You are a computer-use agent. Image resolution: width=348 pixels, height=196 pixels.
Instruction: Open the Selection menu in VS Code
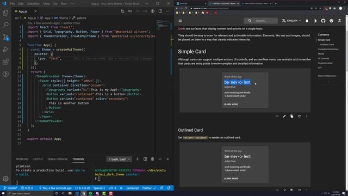[33, 4]
